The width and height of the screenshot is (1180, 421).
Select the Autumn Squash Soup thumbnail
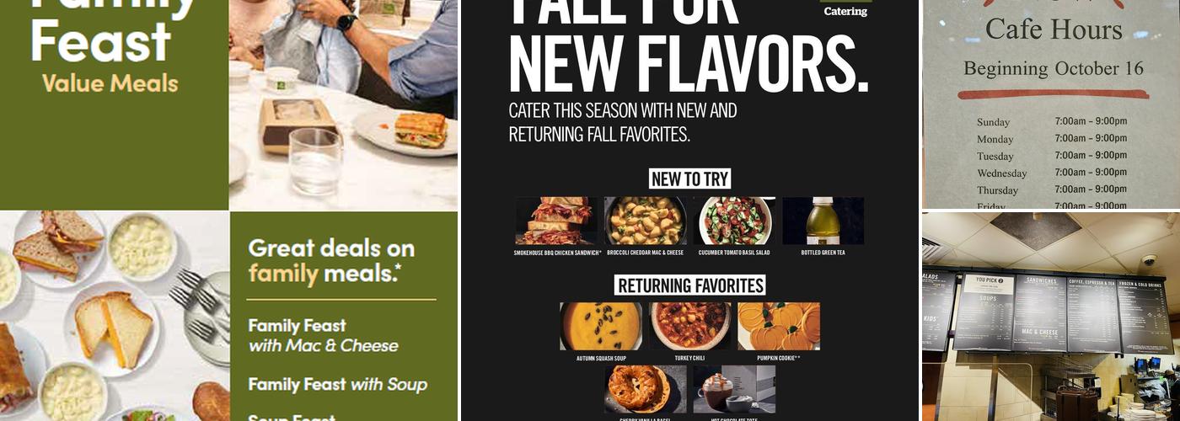[601, 327]
